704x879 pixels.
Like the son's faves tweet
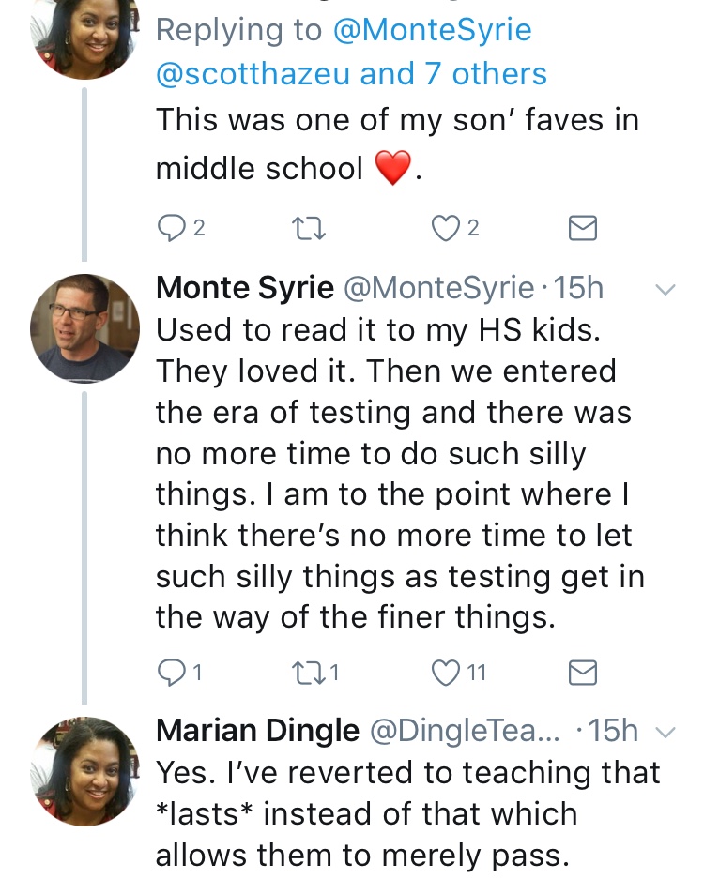(x=445, y=228)
